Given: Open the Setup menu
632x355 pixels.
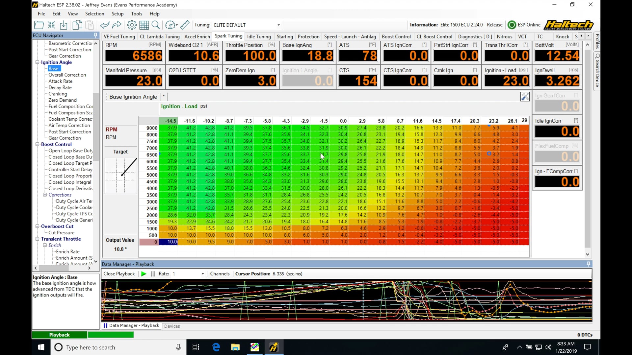Looking at the screenshot, I should (x=118, y=13).
